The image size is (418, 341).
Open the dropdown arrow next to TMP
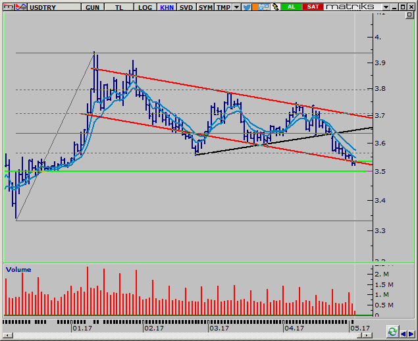pos(236,7)
